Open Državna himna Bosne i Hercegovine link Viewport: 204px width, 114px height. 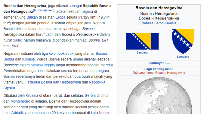159,73
